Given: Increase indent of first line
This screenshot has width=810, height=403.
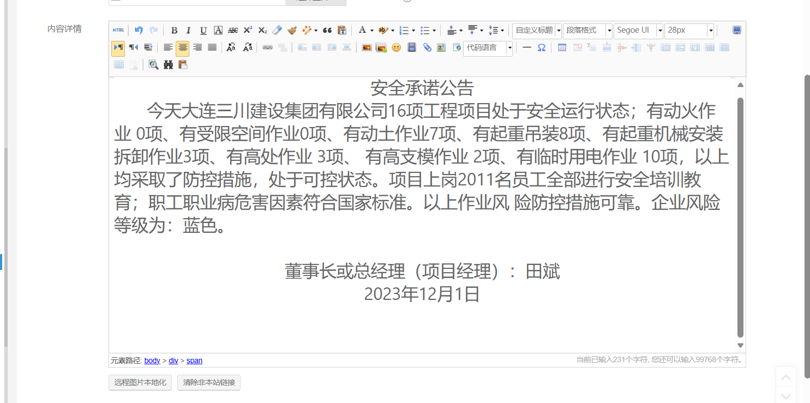Looking at the screenshot, I should pyautogui.click(x=148, y=47).
